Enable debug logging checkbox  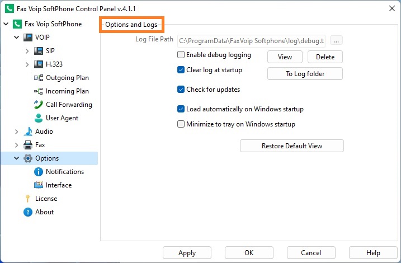coord(181,54)
